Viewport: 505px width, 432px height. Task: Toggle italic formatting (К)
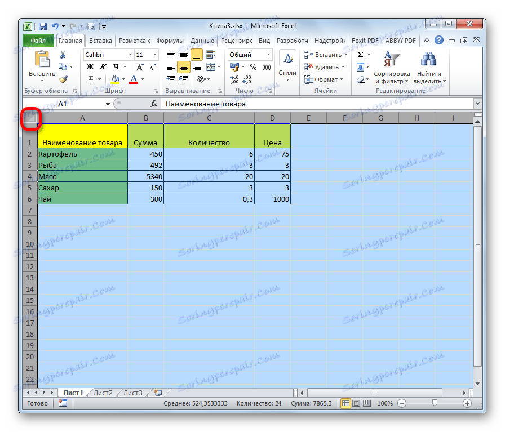pos(104,66)
